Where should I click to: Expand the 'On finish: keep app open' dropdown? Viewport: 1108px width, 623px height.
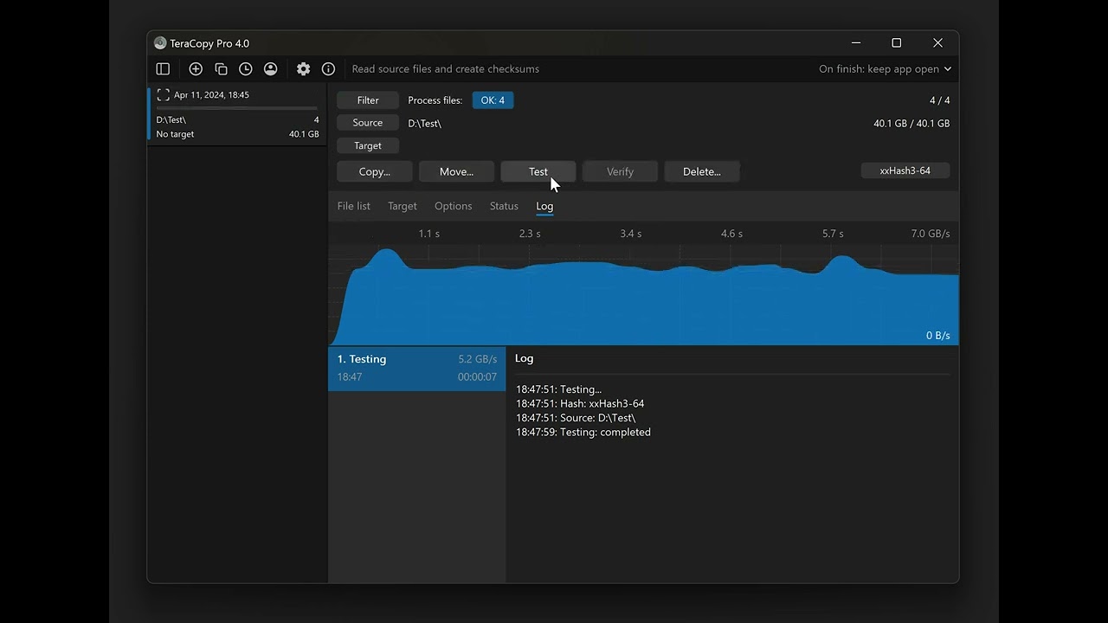[885, 69]
